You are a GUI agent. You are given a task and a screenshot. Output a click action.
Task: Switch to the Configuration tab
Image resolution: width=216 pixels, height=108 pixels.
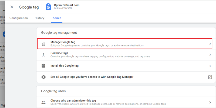coord(19,18)
